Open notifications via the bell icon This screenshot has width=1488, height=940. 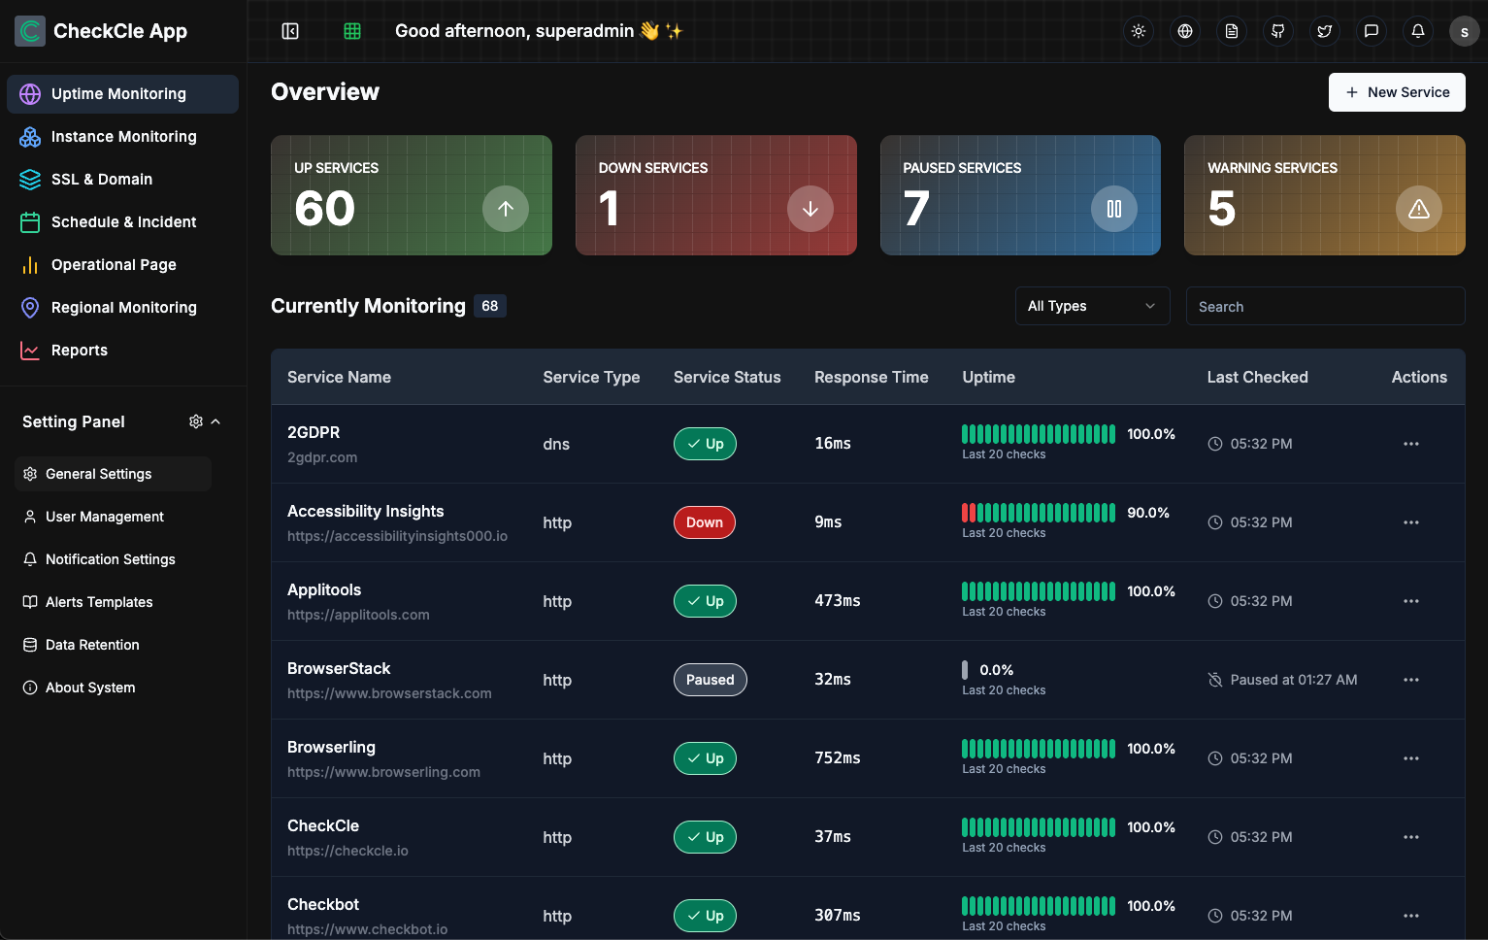pos(1418,31)
